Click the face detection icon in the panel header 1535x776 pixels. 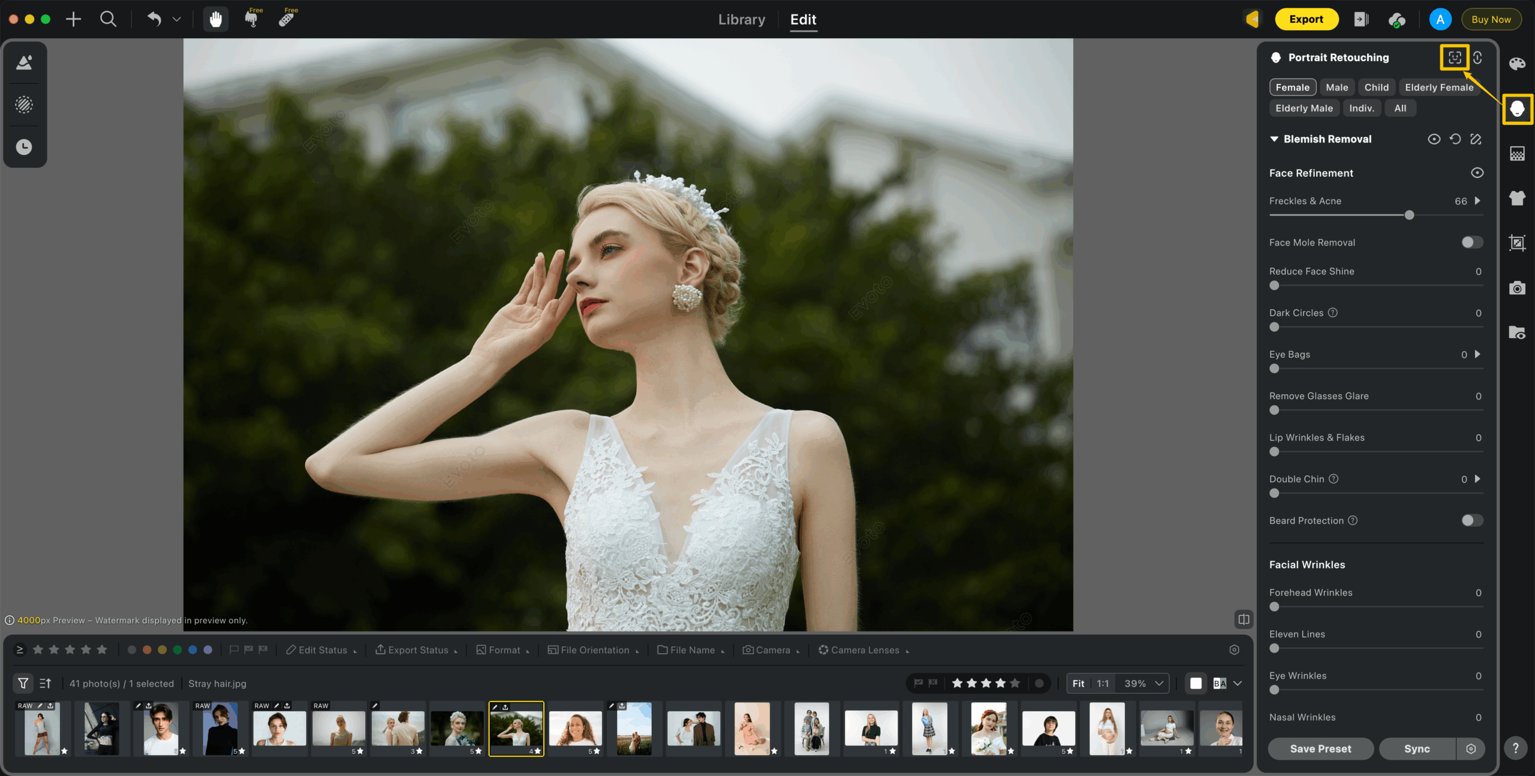click(x=1455, y=58)
